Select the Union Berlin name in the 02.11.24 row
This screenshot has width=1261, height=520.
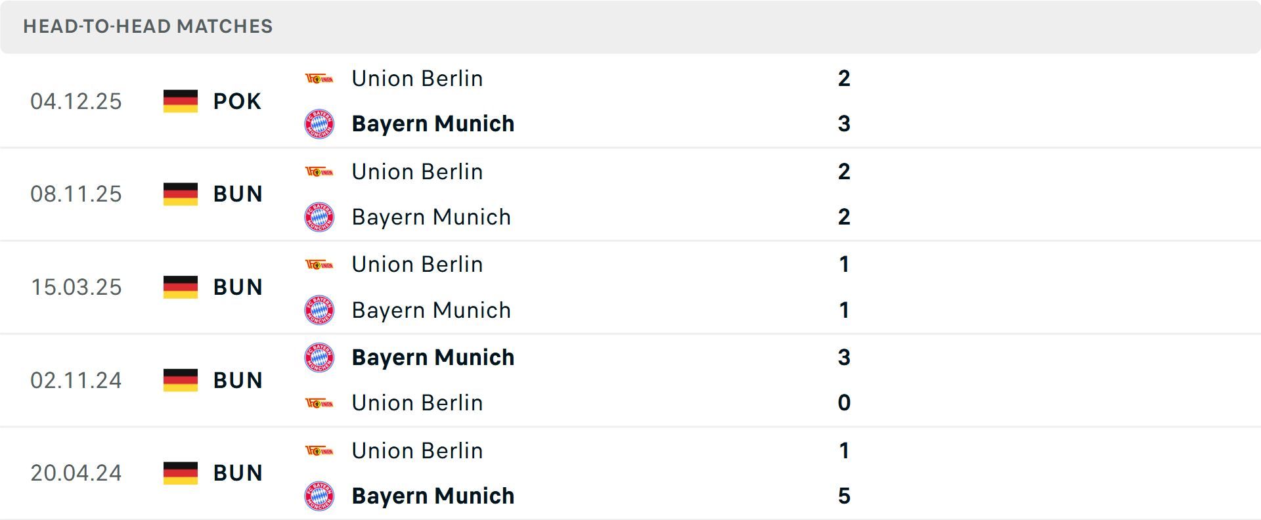click(x=417, y=402)
